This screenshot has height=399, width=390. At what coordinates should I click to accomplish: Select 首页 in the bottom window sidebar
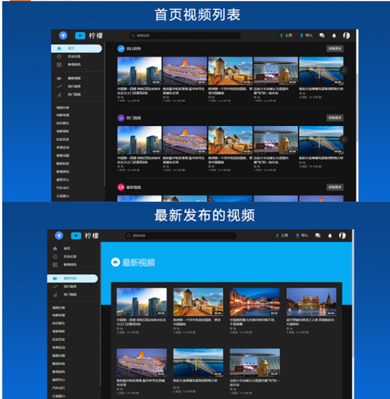67,249
